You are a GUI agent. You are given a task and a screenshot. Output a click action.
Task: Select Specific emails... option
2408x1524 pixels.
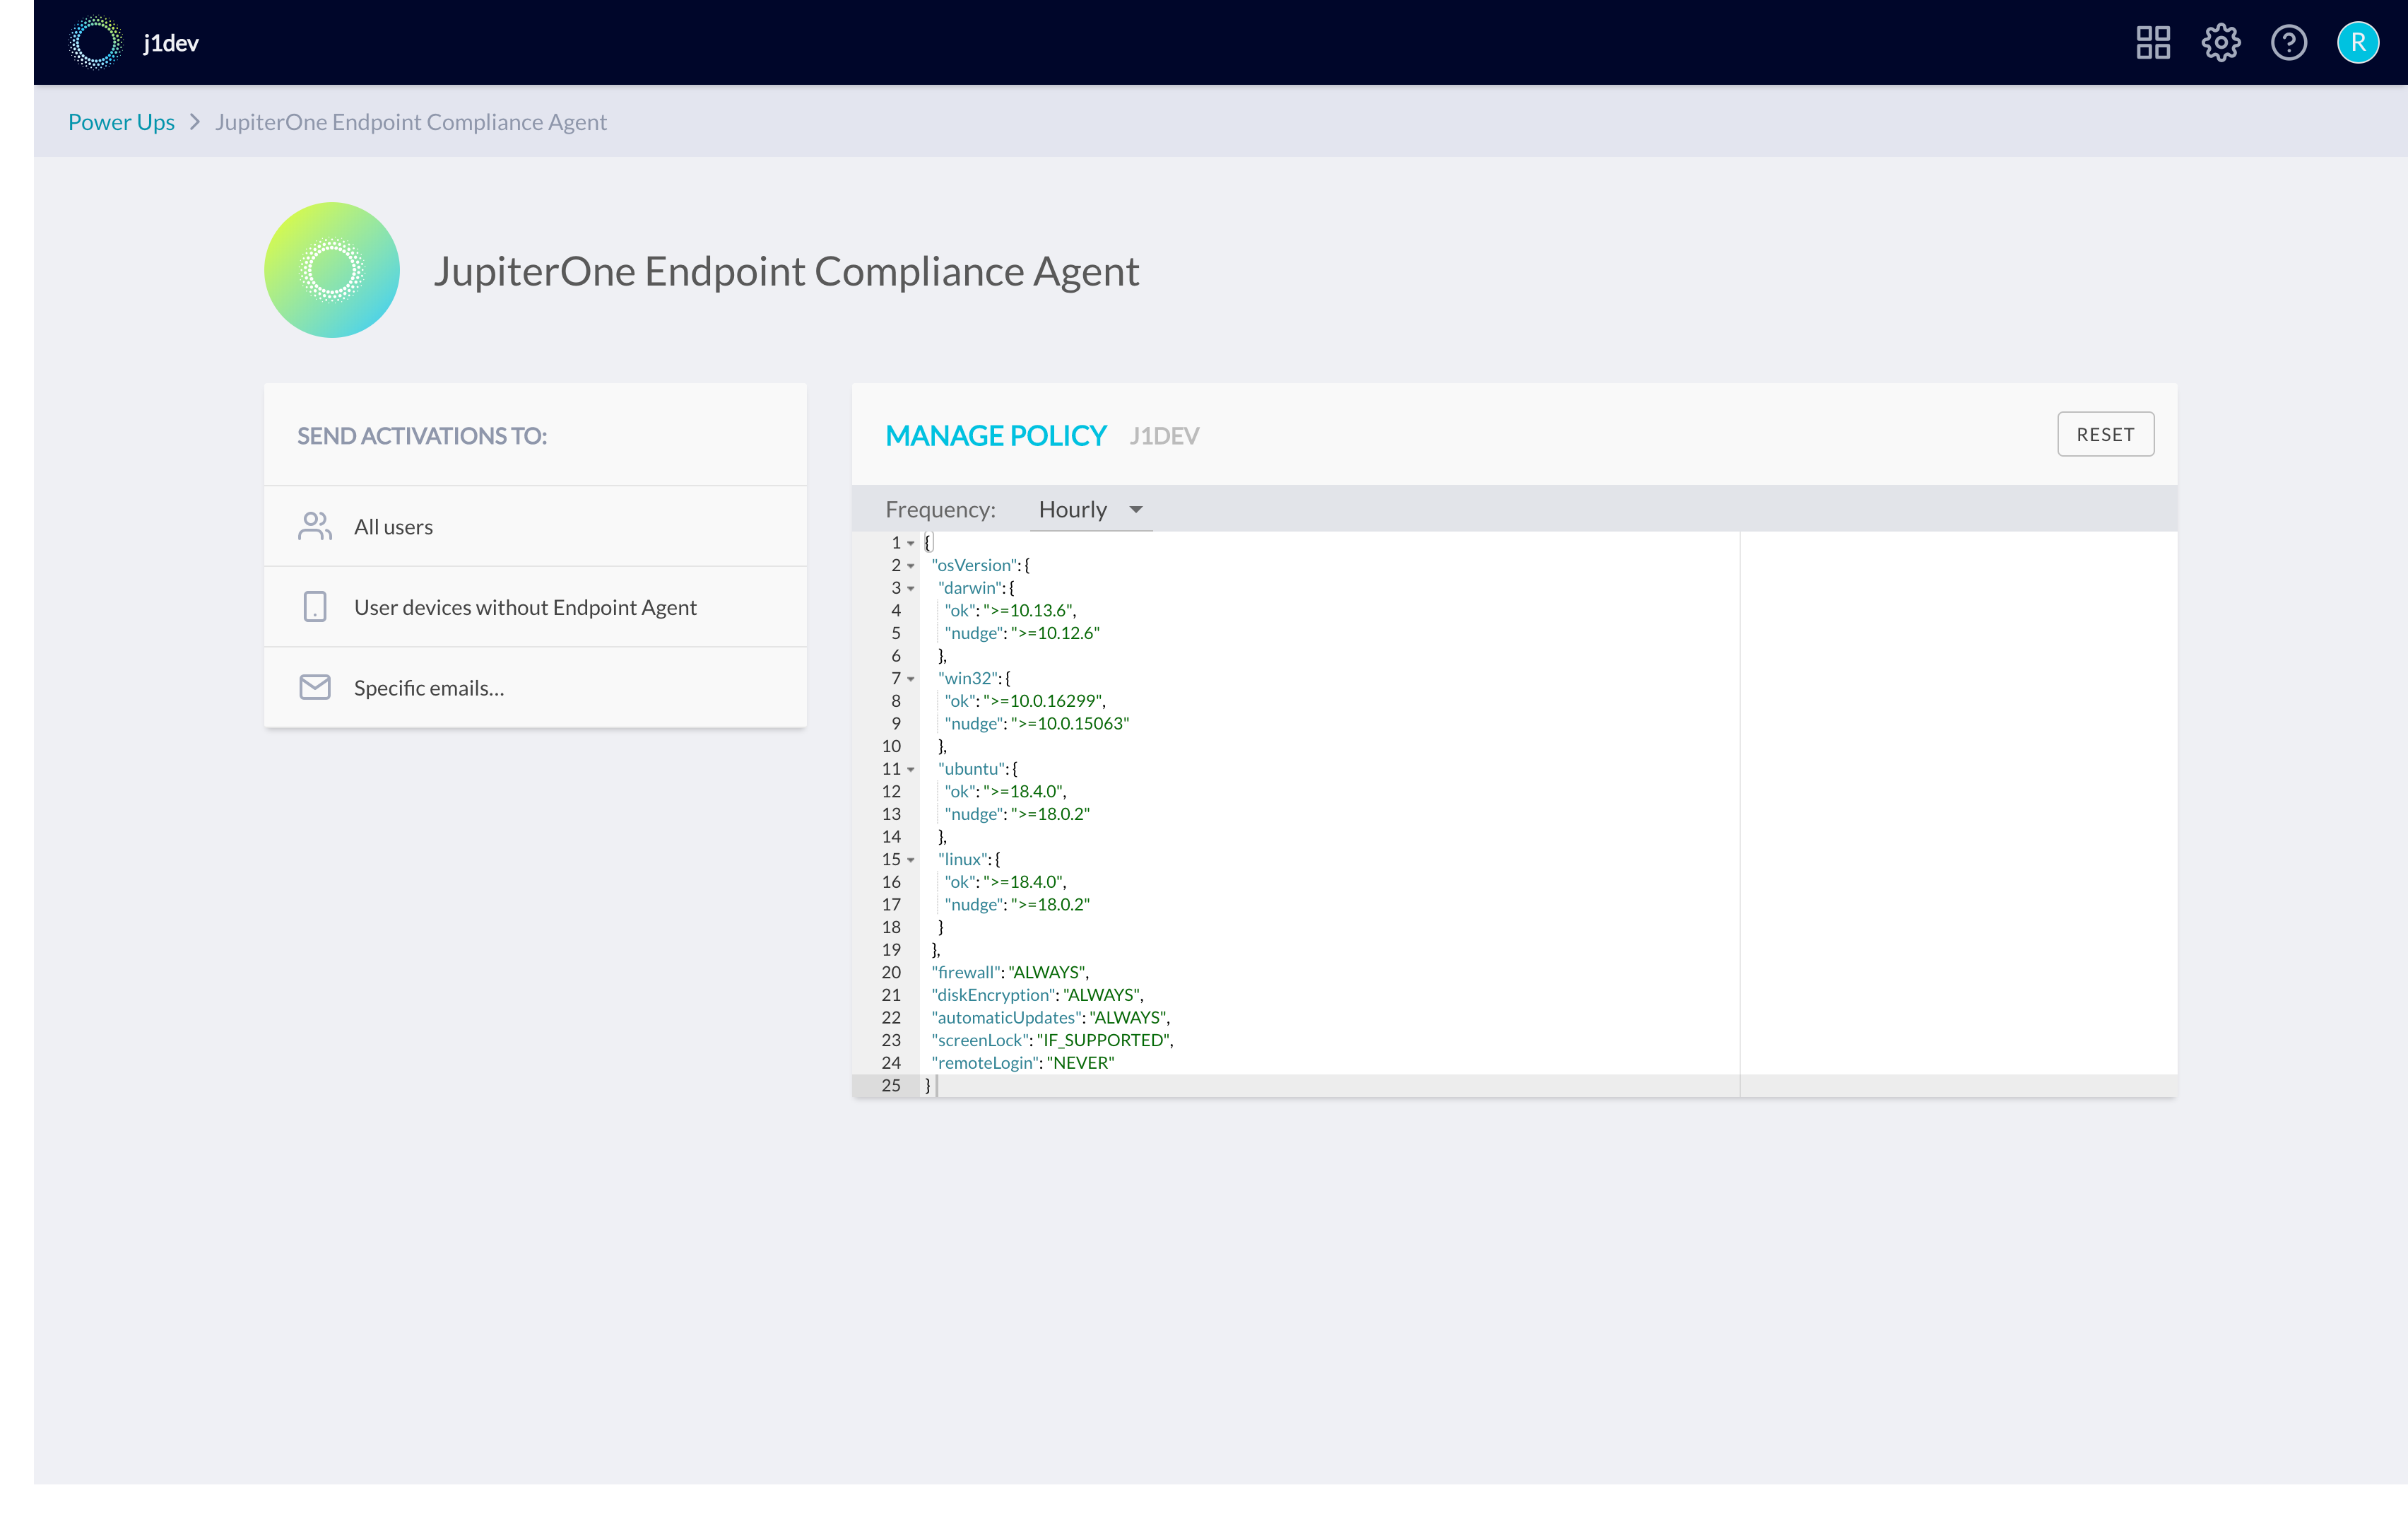pos(535,688)
